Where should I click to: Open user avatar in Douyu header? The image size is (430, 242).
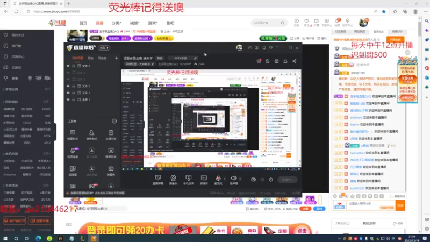tap(363, 23)
